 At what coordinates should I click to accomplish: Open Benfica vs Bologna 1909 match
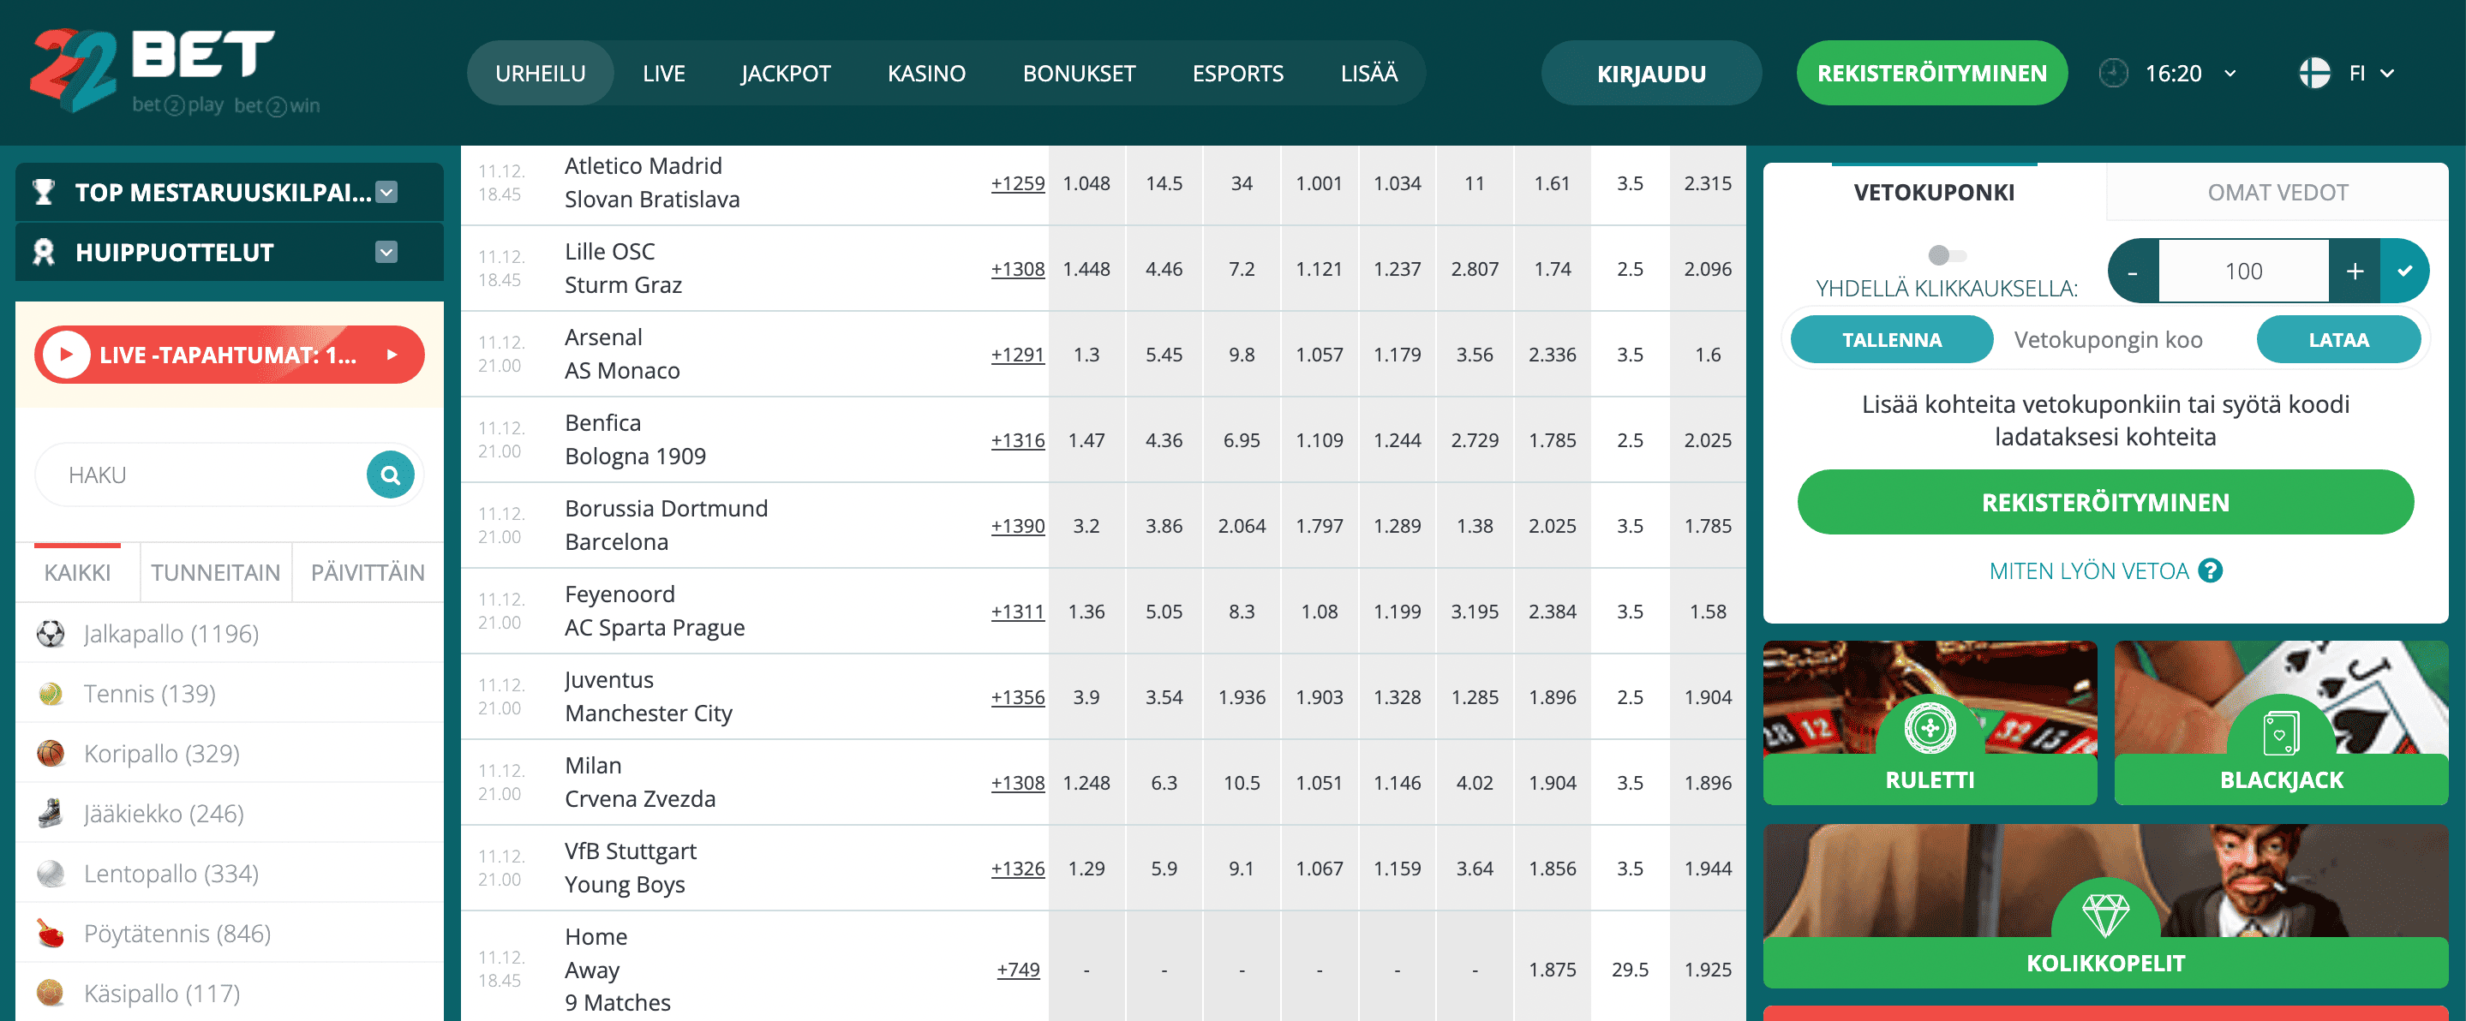pyautogui.click(x=636, y=440)
